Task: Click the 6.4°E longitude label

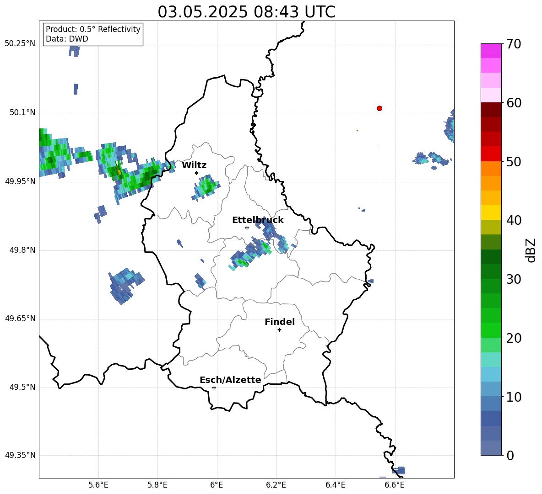Action: tap(335, 485)
